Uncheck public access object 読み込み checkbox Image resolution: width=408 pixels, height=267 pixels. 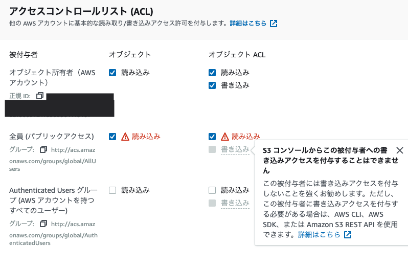[x=112, y=137]
